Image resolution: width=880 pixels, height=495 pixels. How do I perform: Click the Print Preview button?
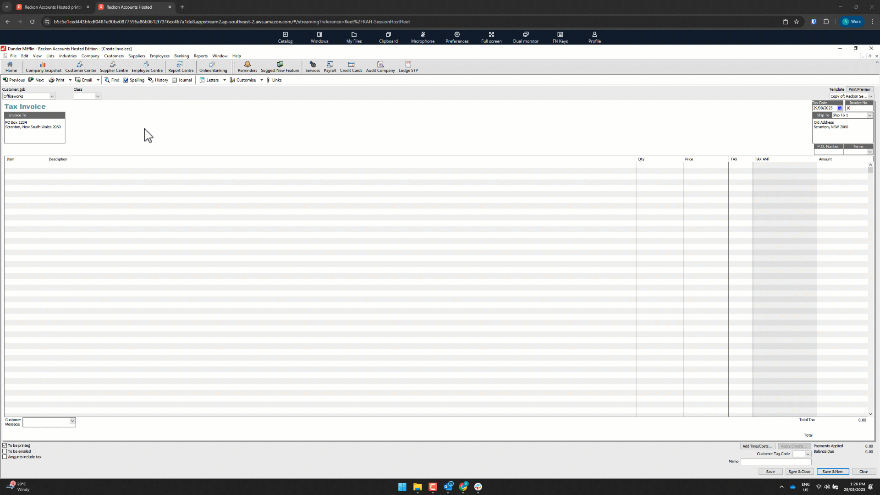[859, 89]
